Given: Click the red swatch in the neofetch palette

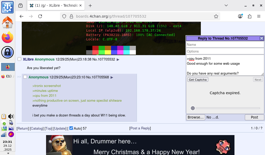Looking at the screenshot, I should coord(95,48).
